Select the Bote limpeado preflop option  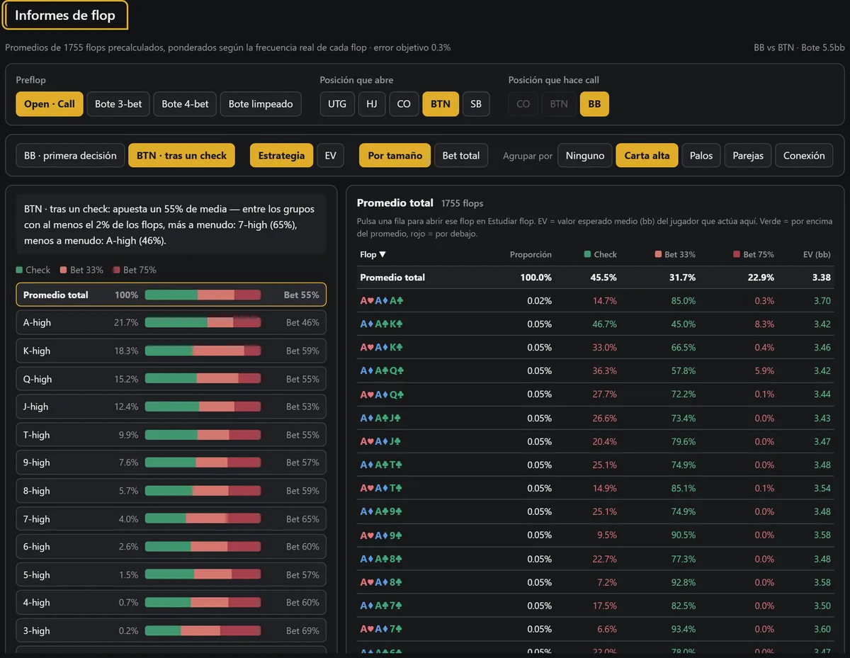click(261, 104)
